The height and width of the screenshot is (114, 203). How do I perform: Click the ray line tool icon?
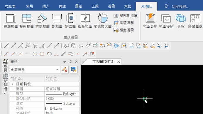point(49,46)
